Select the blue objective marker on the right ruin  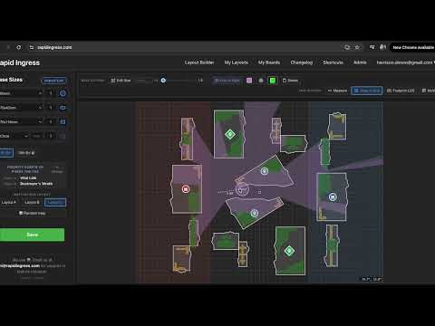[333, 197]
